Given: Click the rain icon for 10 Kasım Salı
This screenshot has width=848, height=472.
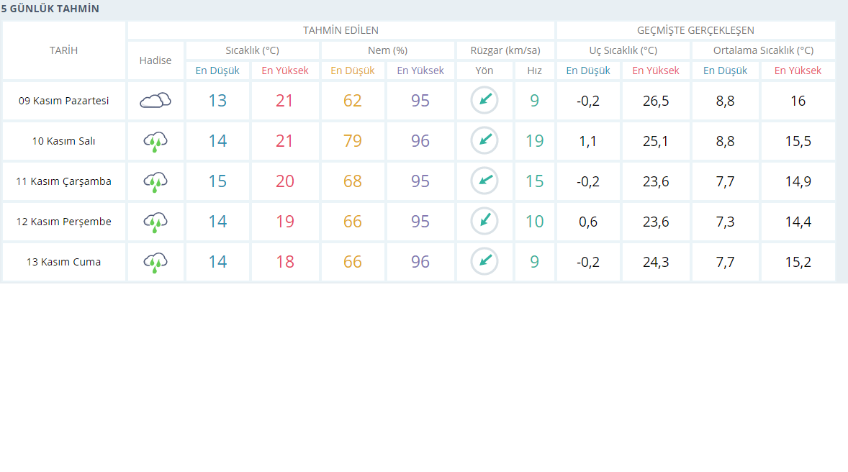Looking at the screenshot, I should pyautogui.click(x=155, y=141).
